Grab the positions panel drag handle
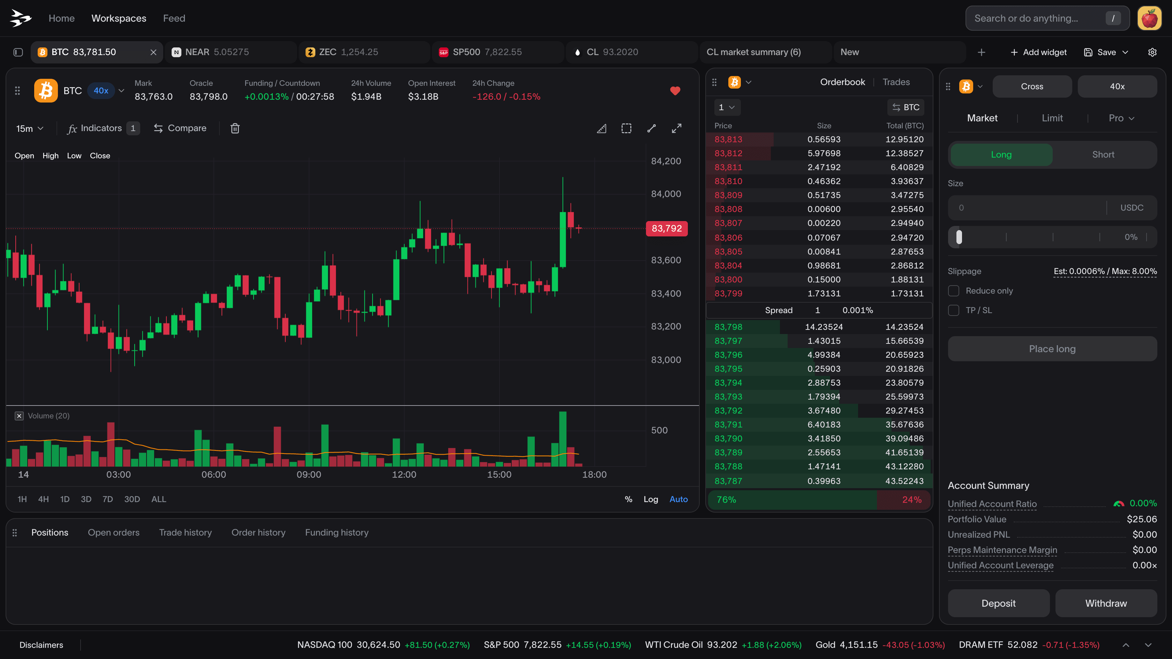 [x=15, y=532]
